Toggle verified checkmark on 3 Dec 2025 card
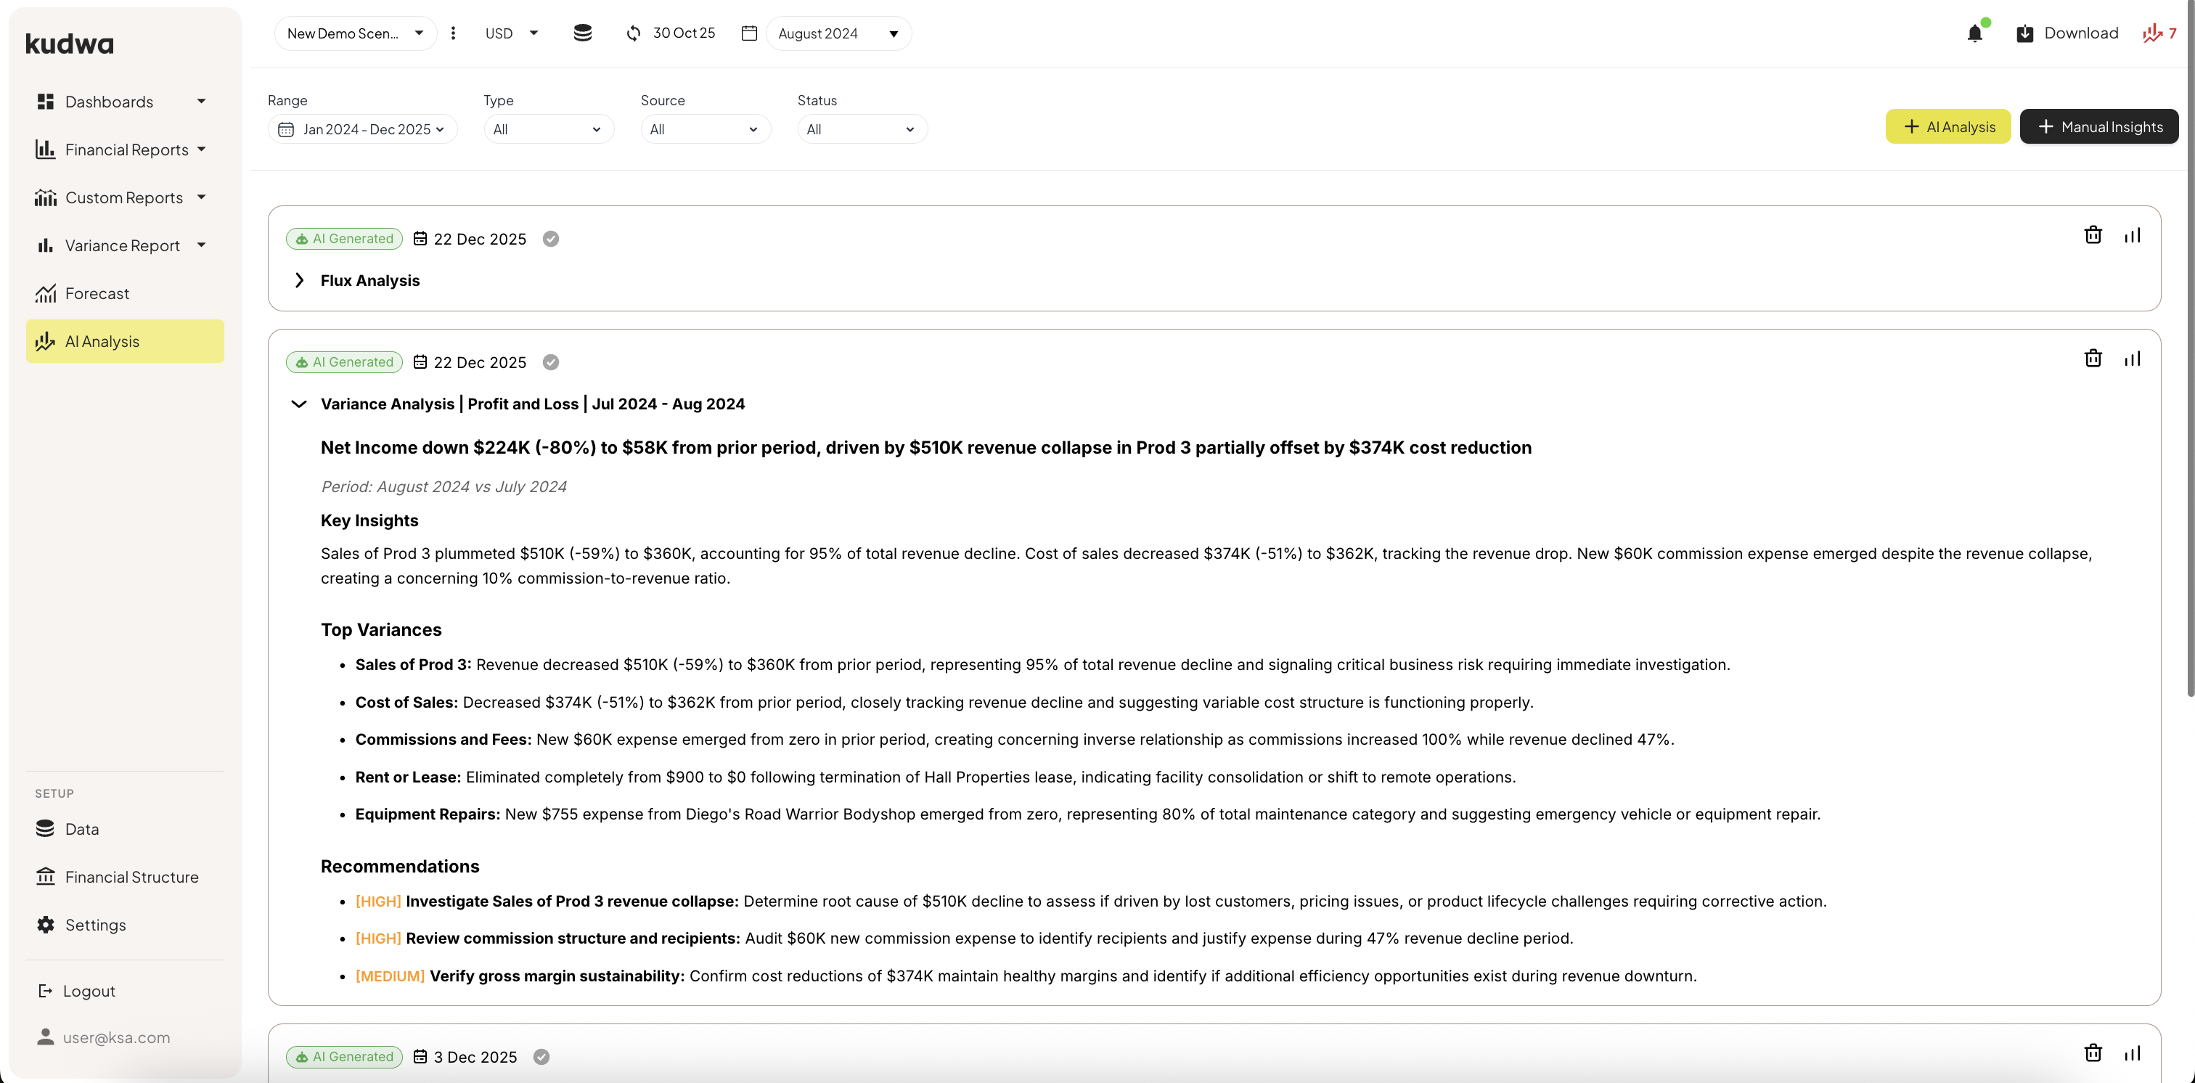Viewport: 2195px width, 1083px height. pyautogui.click(x=541, y=1057)
